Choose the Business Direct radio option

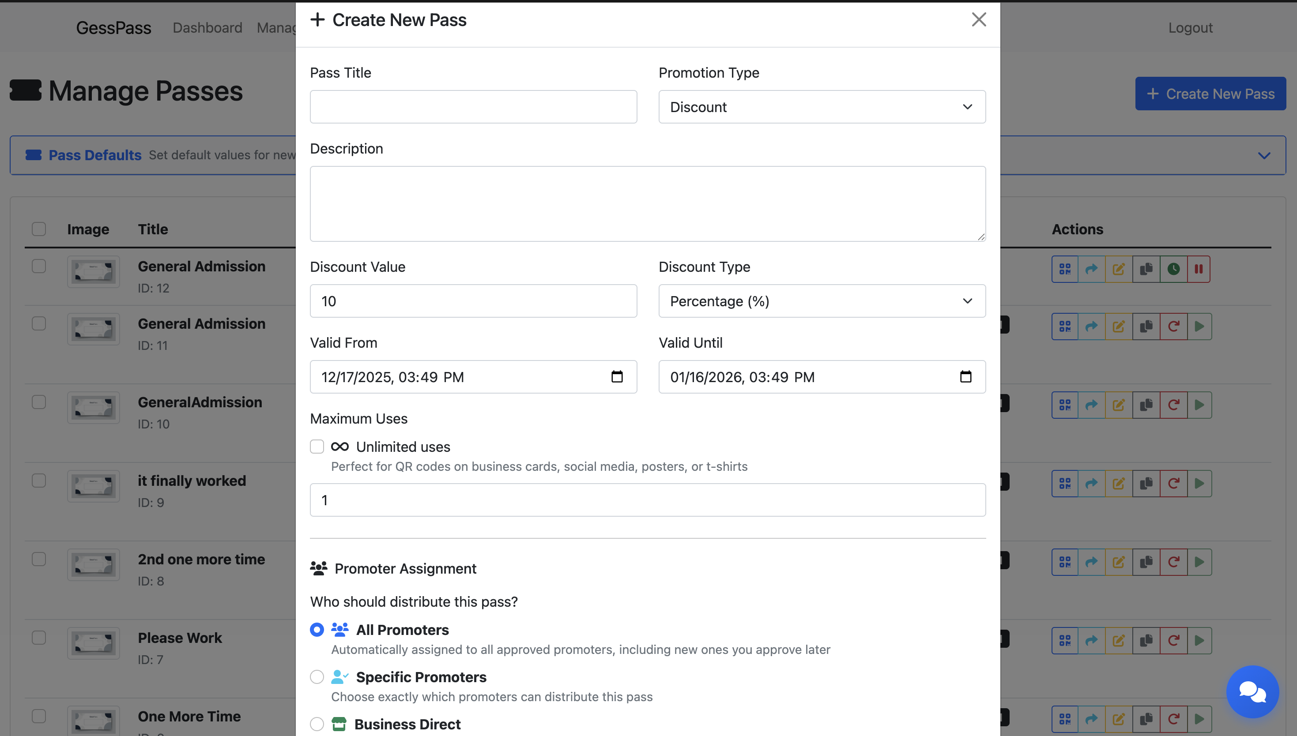pos(317,724)
